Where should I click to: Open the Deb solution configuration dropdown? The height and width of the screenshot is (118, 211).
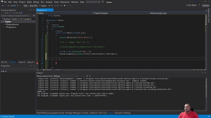pyautogui.click(x=26, y=6)
